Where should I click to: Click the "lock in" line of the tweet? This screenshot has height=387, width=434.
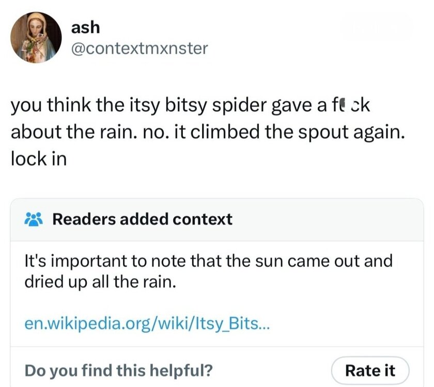[39, 158]
